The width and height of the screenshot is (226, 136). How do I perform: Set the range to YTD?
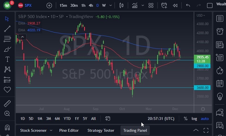click(x=67, y=119)
